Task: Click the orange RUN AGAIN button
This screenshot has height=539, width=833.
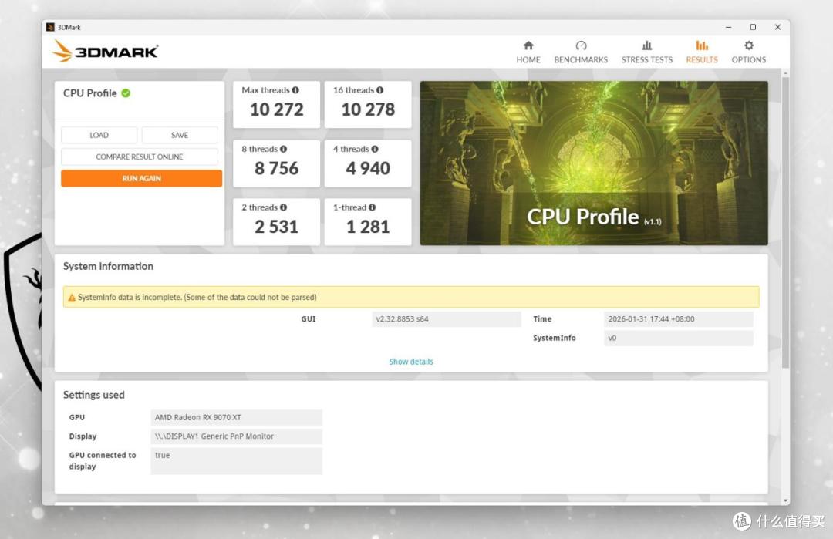Action: point(141,178)
